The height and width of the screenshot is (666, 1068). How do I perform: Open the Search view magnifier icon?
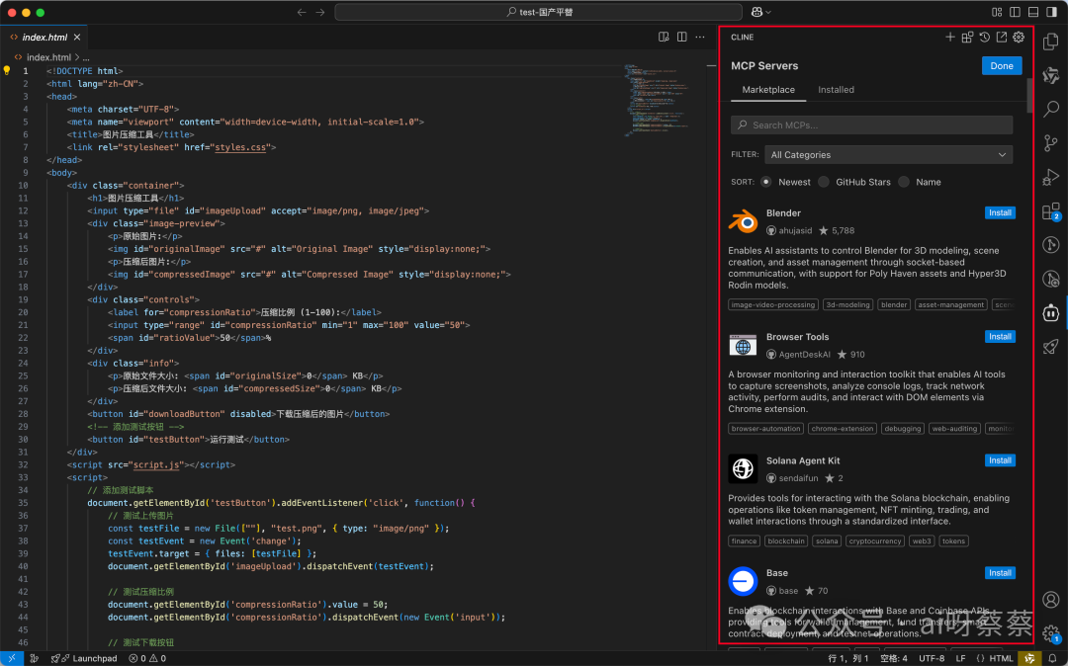(x=1051, y=109)
